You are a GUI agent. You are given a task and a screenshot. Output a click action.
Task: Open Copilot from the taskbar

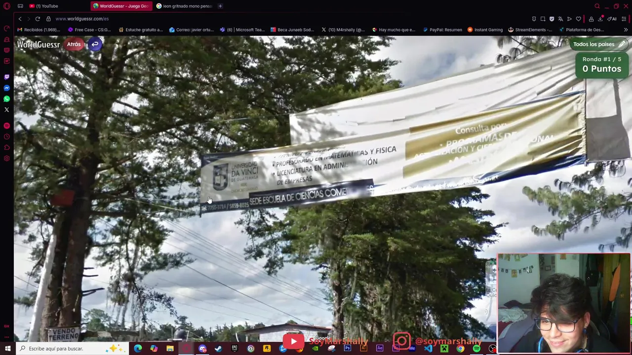point(154,349)
